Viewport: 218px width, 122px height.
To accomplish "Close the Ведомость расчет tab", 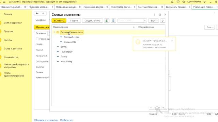I will [25, 7].
